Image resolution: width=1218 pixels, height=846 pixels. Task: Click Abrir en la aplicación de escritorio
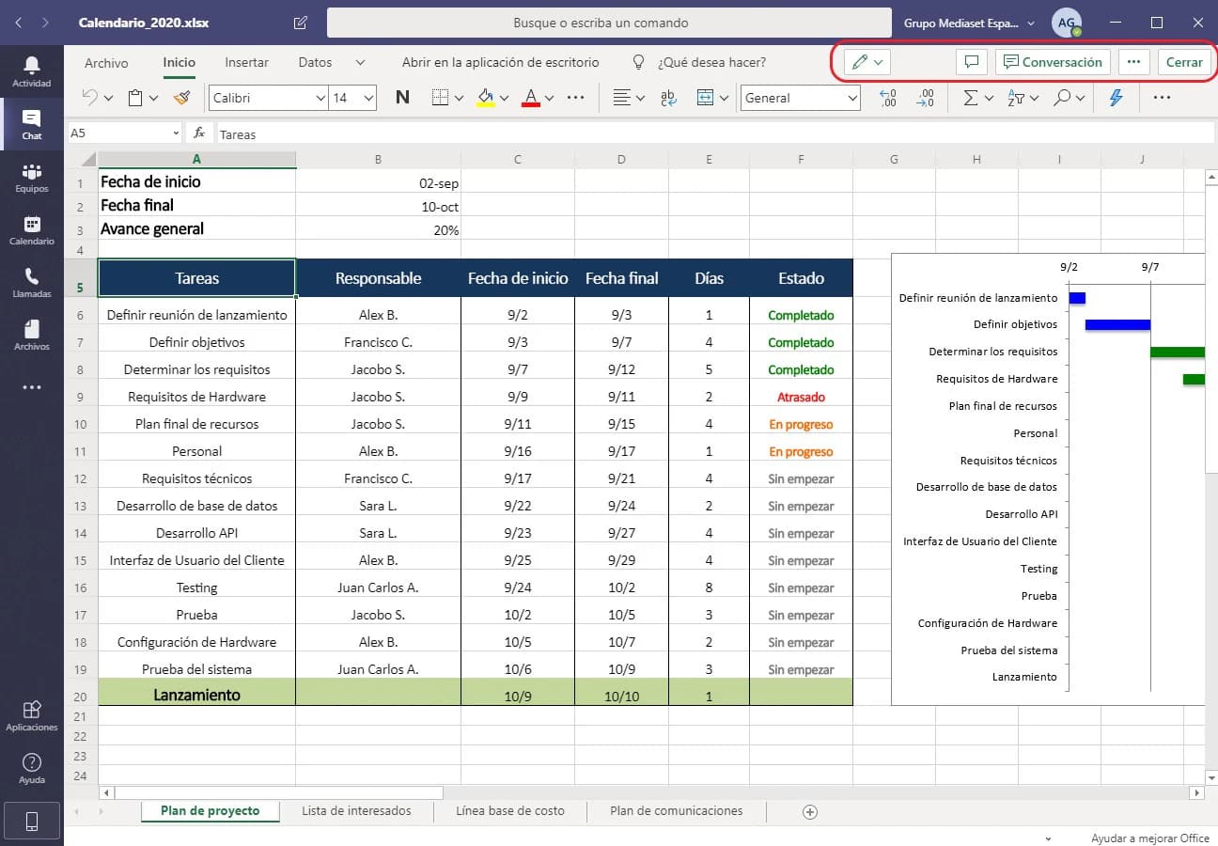[x=500, y=62]
